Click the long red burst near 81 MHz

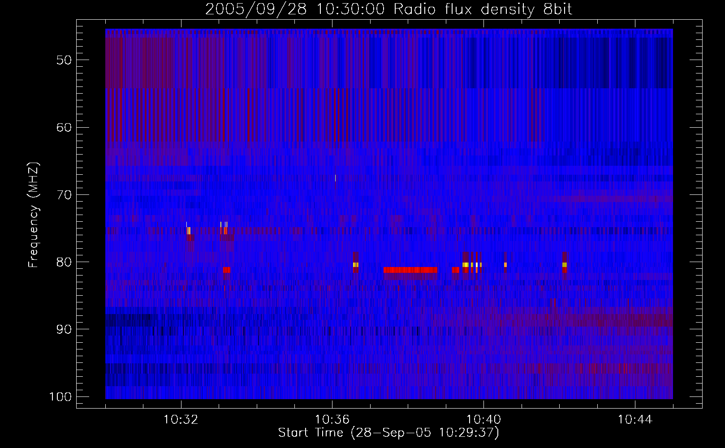(x=410, y=270)
